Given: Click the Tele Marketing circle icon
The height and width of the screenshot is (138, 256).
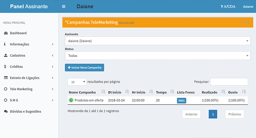Looking at the screenshot, I should pyautogui.click(x=5, y=89).
